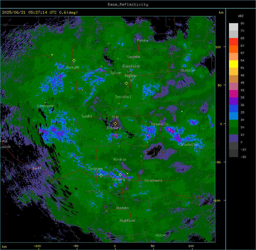This screenshot has height=250, width=256.
Task: Select the Sylvan label
Action: tap(116, 73)
